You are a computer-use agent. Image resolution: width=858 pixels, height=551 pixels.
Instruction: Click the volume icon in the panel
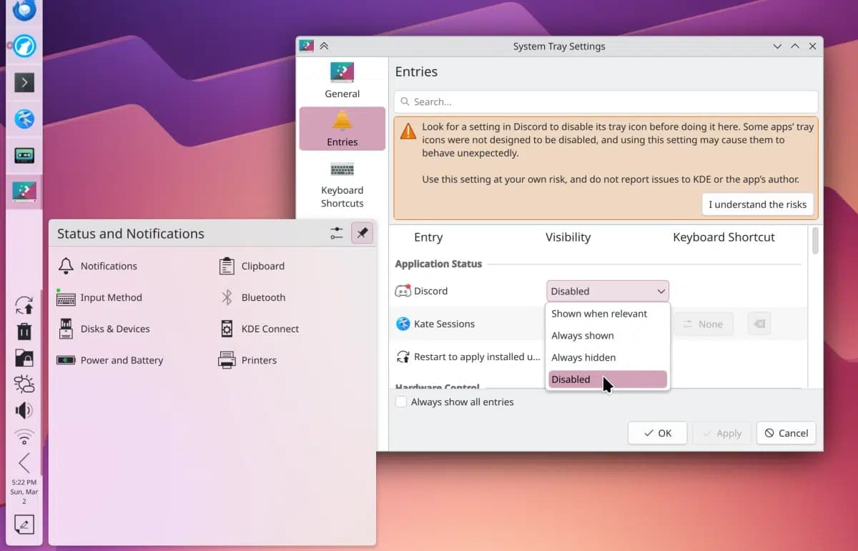[x=24, y=410]
